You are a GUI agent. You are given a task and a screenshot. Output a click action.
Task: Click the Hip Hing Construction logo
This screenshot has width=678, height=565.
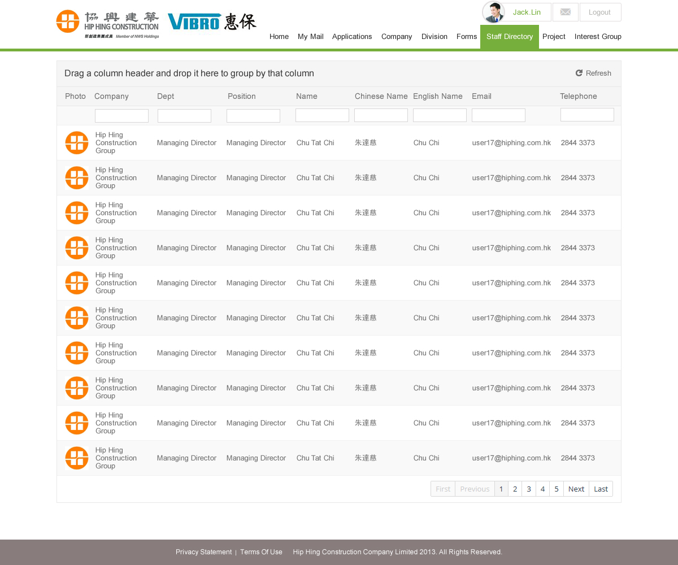[107, 24]
